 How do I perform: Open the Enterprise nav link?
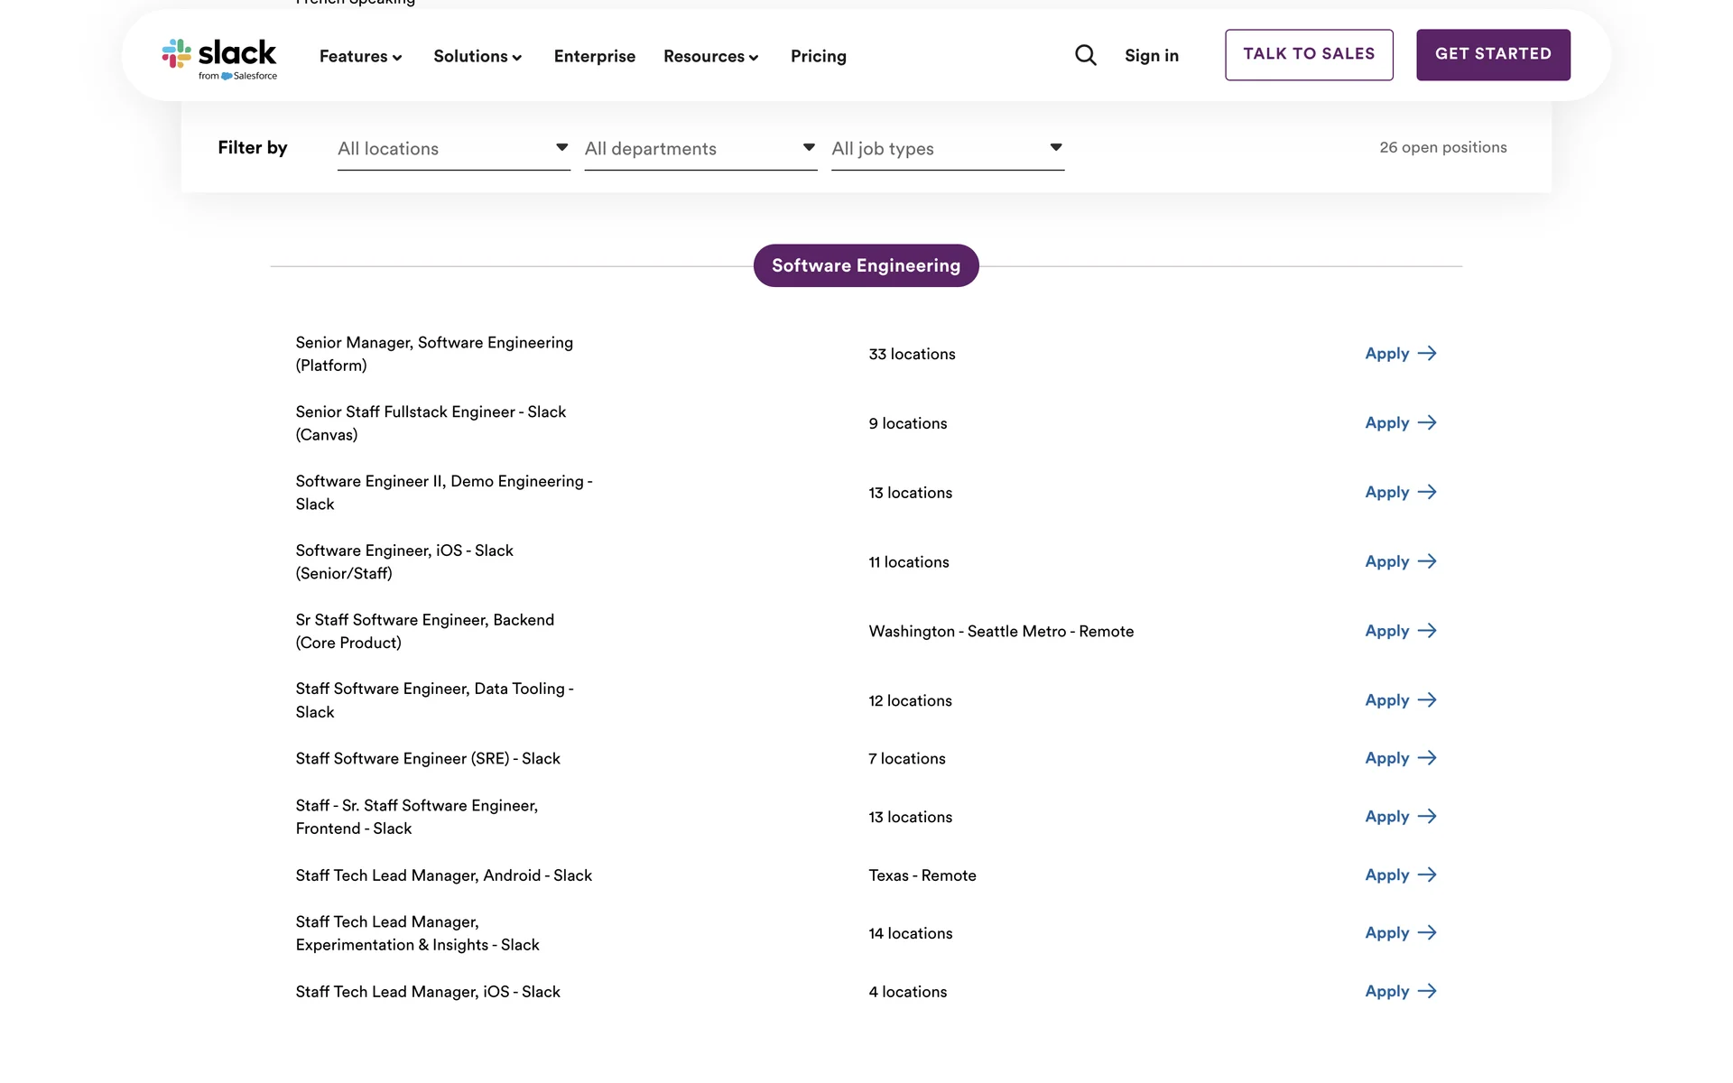(594, 57)
